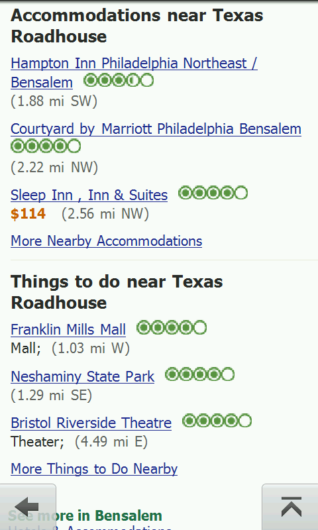Open Courtyard by Marriott Philadelphia Bensalem
This screenshot has width=318, height=530.
[x=156, y=129]
